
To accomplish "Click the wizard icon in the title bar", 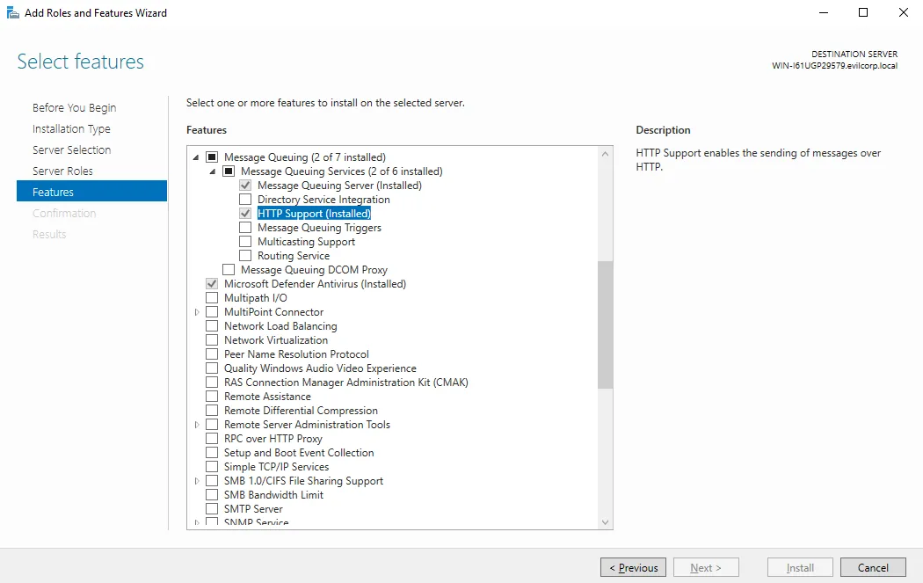I will pyautogui.click(x=13, y=13).
